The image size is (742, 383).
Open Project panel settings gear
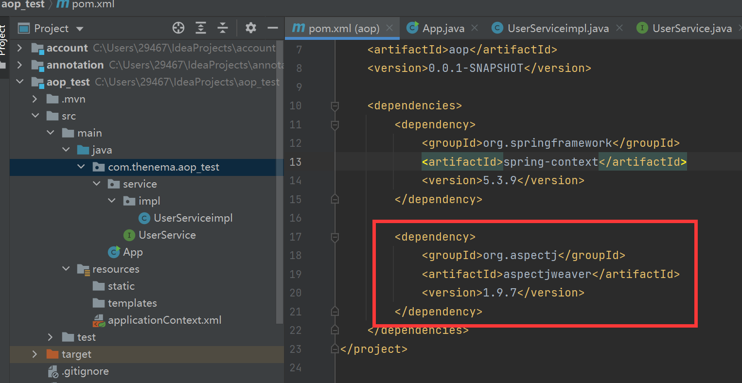[x=251, y=28]
